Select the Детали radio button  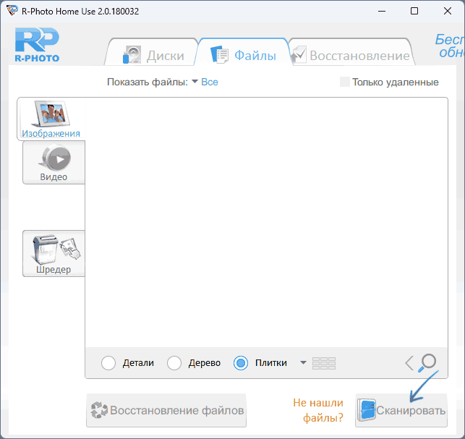(x=108, y=363)
